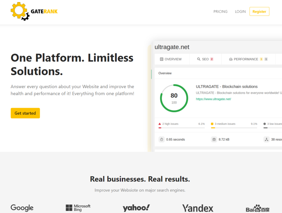The height and width of the screenshot is (213, 282).
Task: Open the Performance tab
Action: 248,59
